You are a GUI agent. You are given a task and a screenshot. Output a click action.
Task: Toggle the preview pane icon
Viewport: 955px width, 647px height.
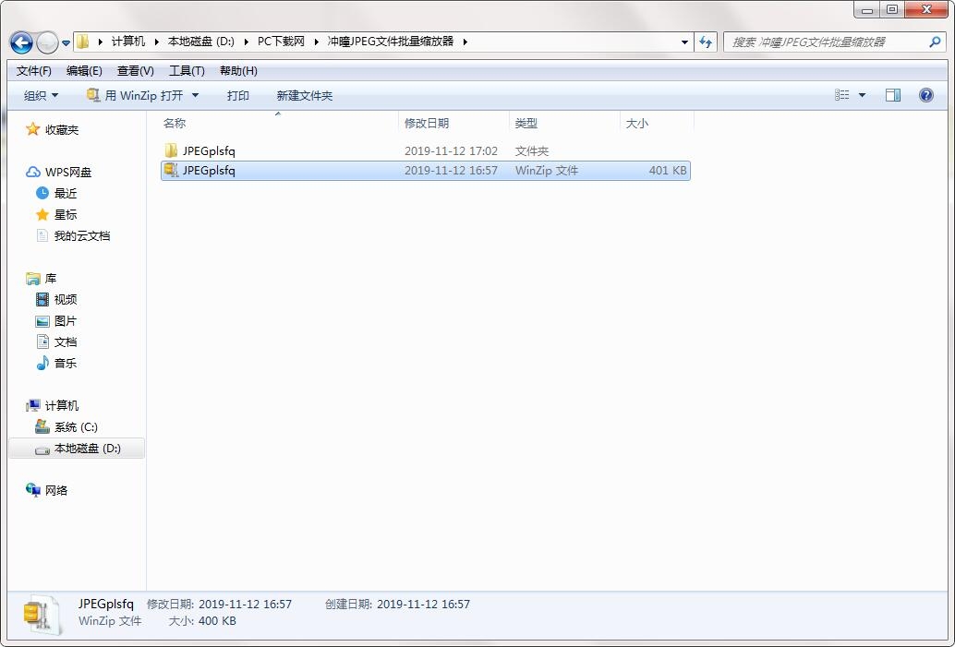tap(893, 95)
